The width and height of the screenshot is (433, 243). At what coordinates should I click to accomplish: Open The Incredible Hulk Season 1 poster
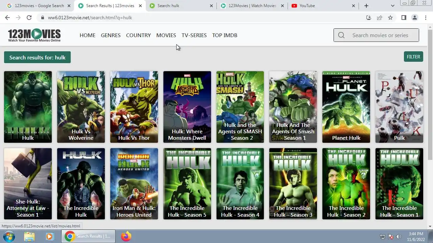pos(399,184)
